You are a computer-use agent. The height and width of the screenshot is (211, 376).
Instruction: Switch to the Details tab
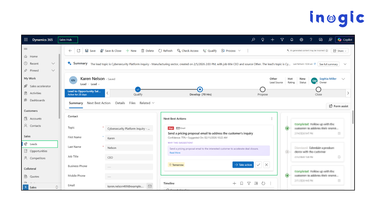coord(120,103)
